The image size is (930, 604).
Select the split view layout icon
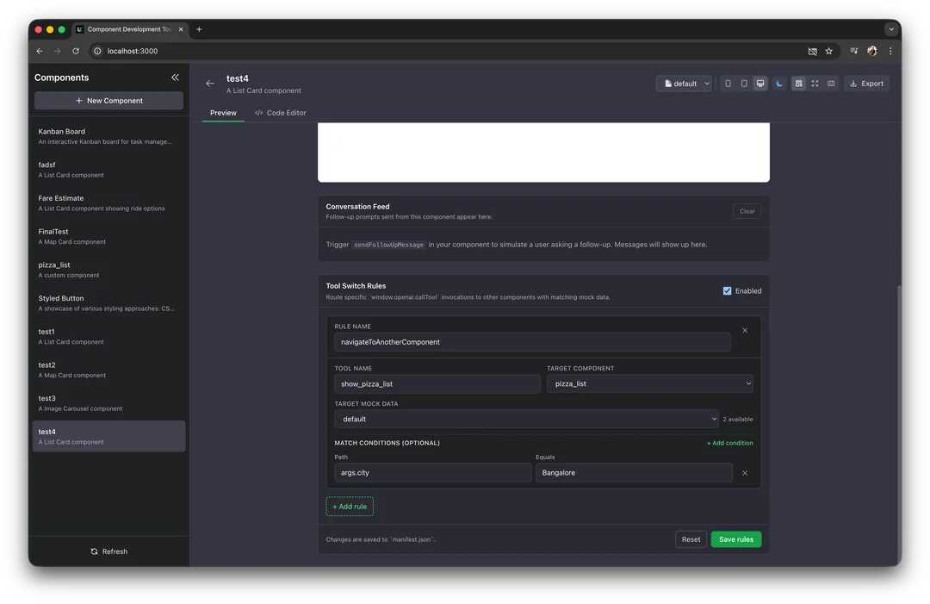(x=830, y=83)
